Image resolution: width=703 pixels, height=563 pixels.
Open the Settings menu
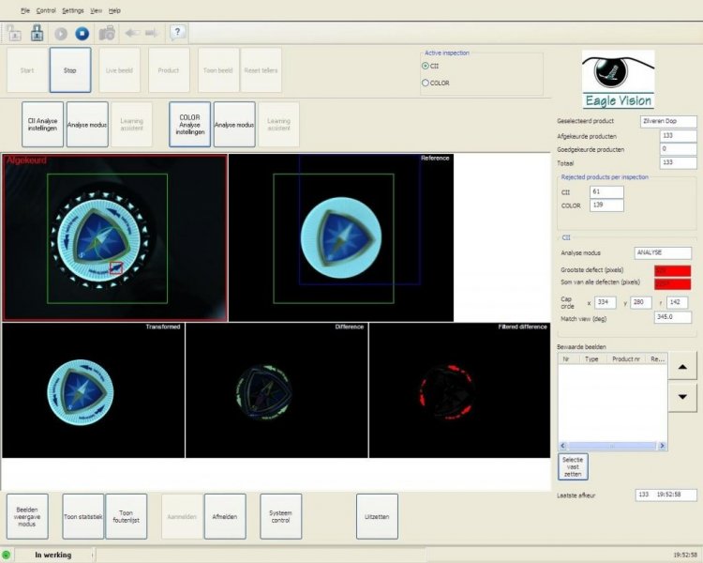point(72,10)
